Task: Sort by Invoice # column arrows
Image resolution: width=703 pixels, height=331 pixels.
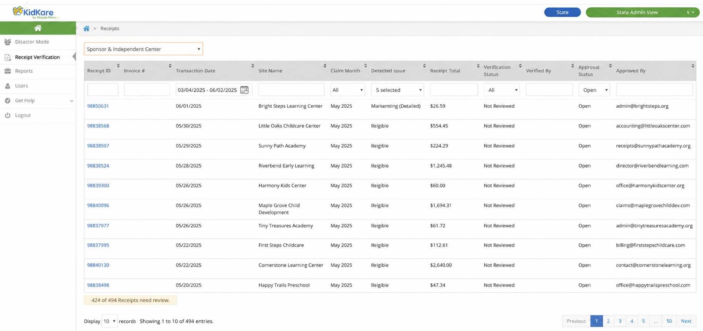Action: click(x=170, y=66)
